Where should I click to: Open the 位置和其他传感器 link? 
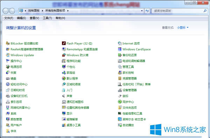point(78,108)
